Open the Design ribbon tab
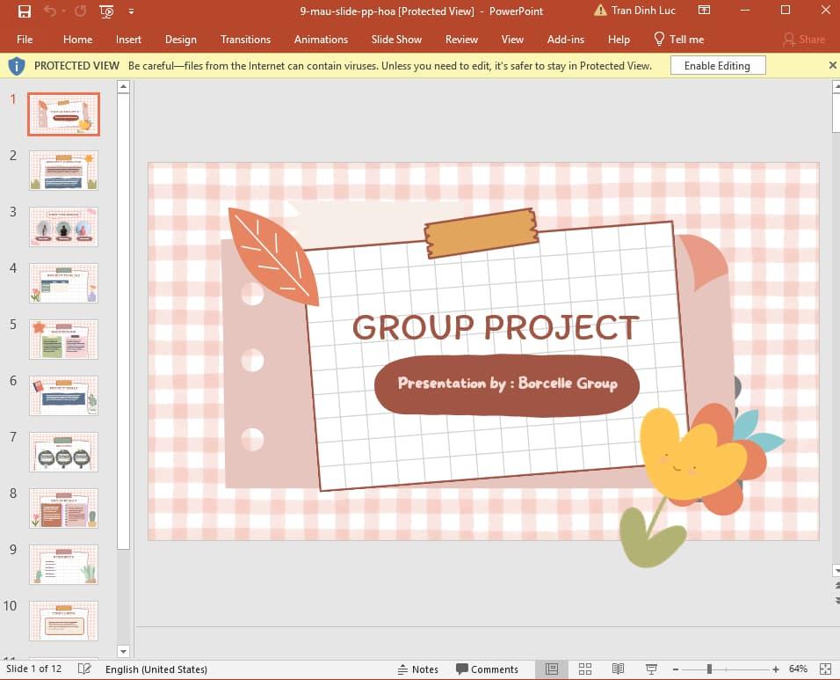Image resolution: width=840 pixels, height=680 pixels. [181, 39]
